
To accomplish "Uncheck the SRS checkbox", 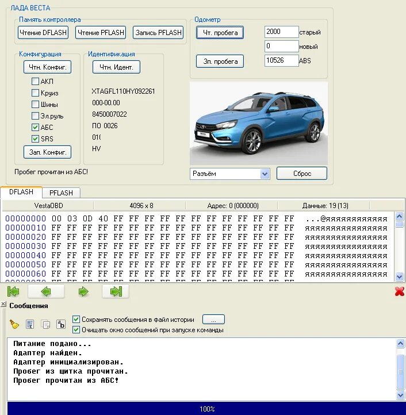I will [35, 139].
